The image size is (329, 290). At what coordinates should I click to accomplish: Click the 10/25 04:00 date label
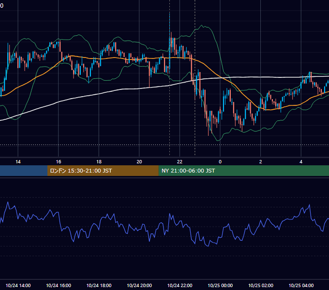click(x=301, y=285)
